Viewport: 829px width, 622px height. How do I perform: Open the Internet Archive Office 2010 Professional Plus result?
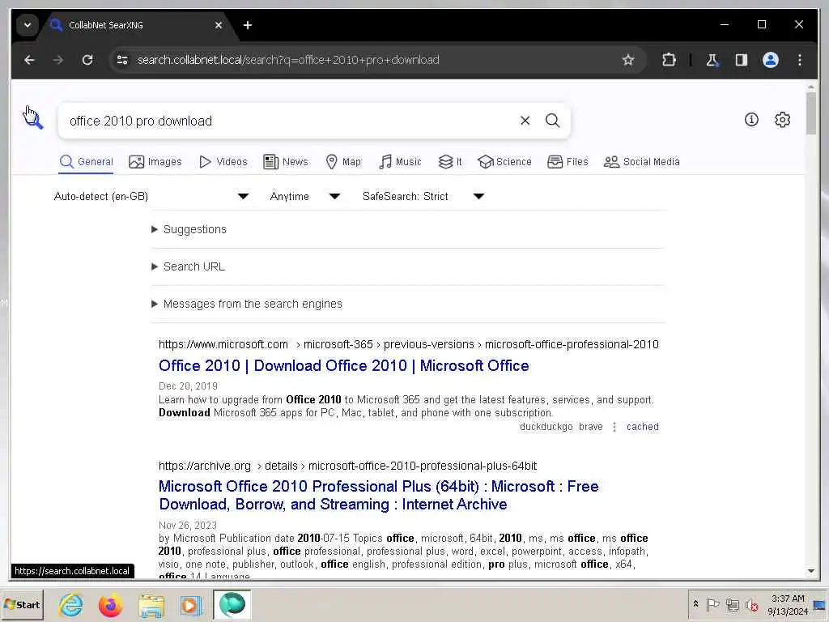(x=379, y=495)
